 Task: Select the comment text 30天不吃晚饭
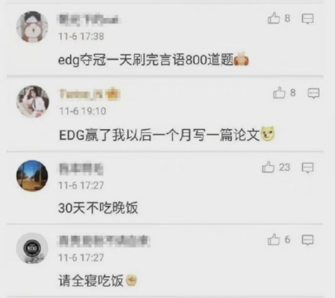98,207
